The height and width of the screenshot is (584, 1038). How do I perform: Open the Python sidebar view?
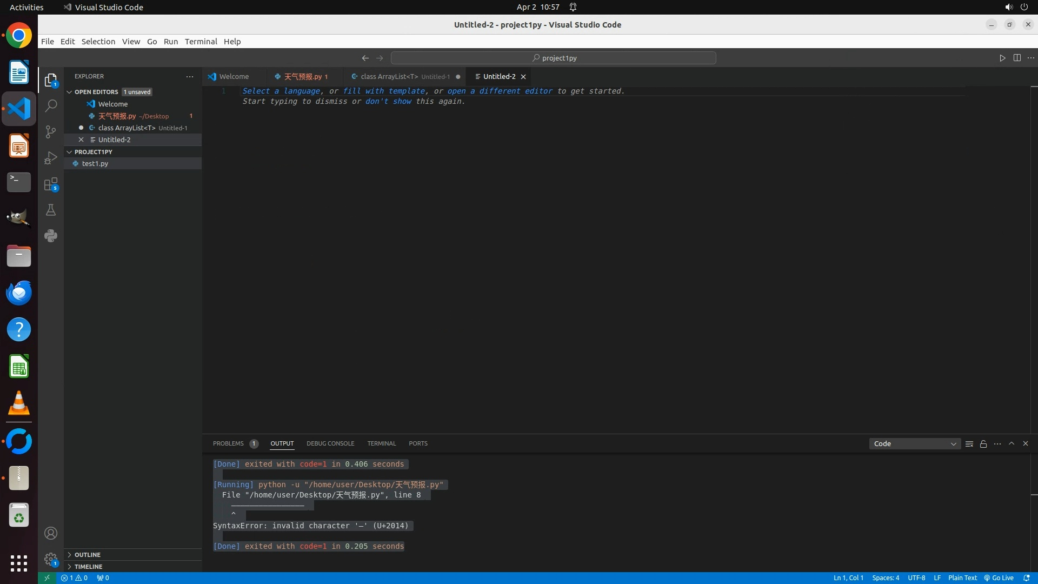tap(51, 236)
